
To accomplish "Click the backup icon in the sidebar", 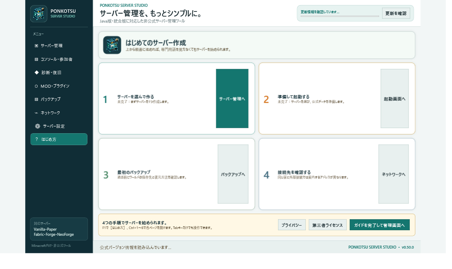I will (36, 99).
